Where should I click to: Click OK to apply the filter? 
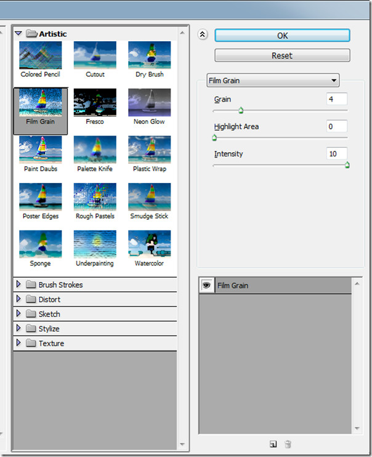point(282,36)
